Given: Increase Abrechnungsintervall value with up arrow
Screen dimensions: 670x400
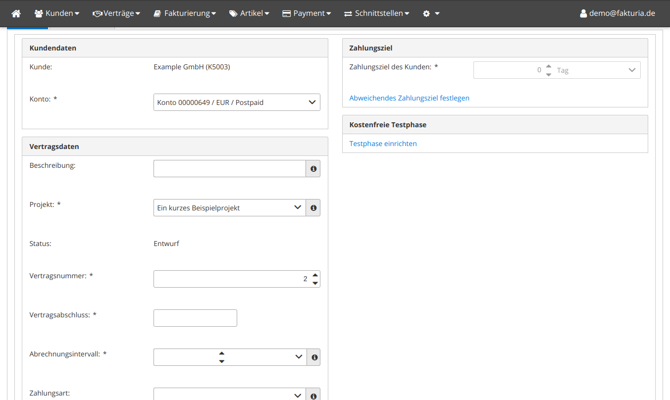Looking at the screenshot, I should coord(221,353).
